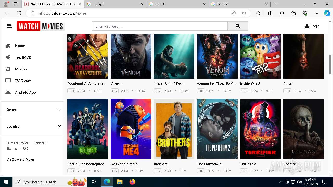Open Deadpool & Wolverine title link

86,84
